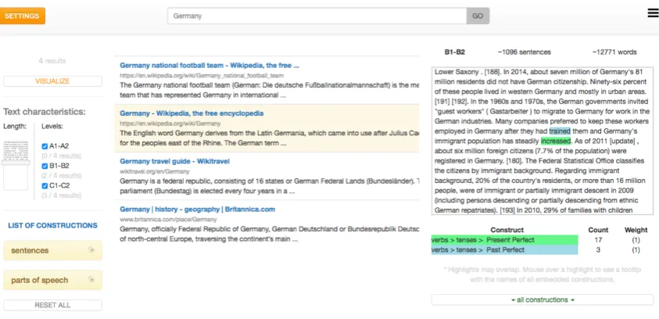Click the eraser icon on parts of speech
This screenshot has width=659, height=319.
coord(91,279)
